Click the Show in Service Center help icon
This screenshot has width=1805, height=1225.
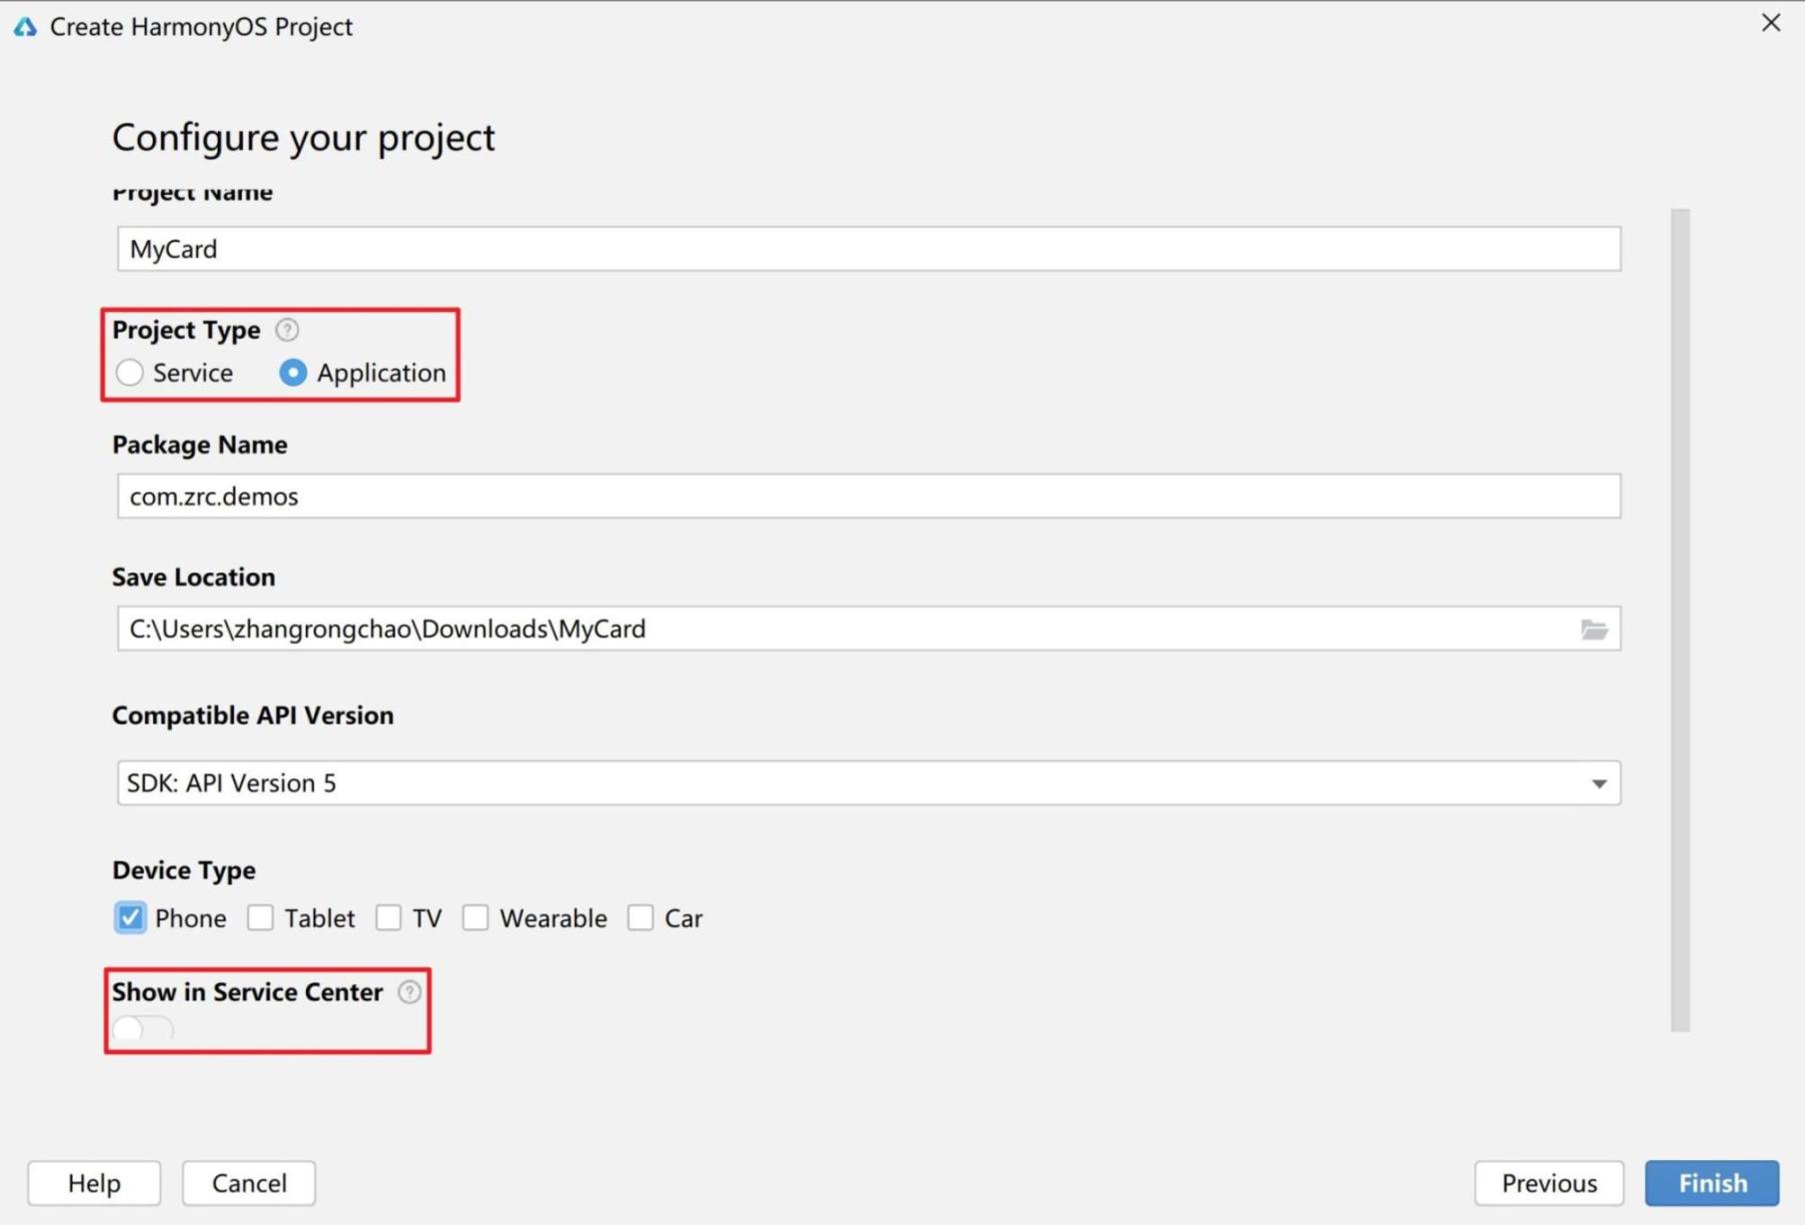click(410, 992)
